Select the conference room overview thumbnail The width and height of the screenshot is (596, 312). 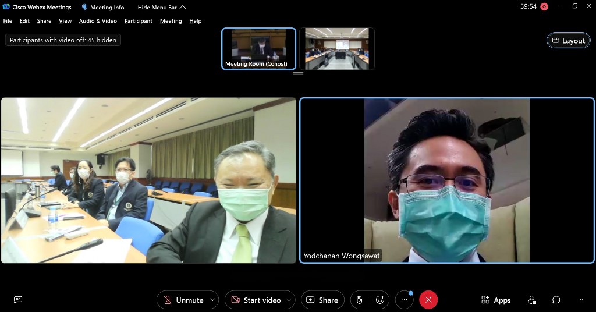337,49
